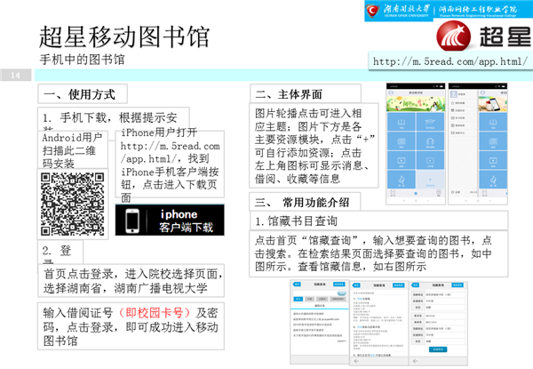Tap blue search button inside catalog search field

(341, 293)
